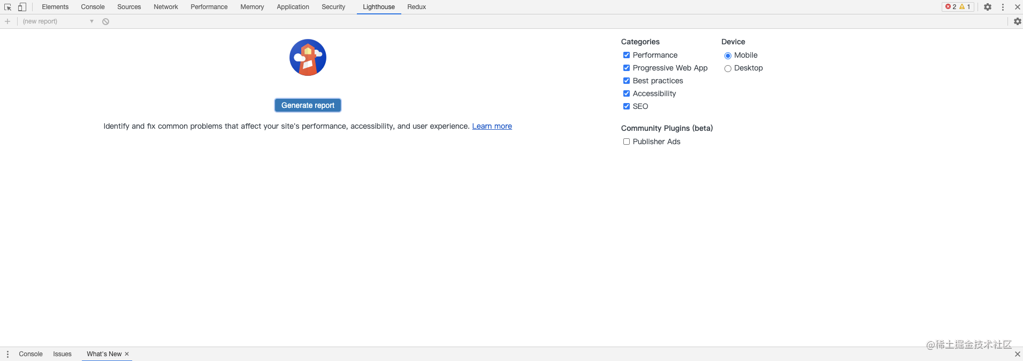This screenshot has width=1023, height=361.
Task: Close the What's New drawer tab
Action: pos(127,354)
